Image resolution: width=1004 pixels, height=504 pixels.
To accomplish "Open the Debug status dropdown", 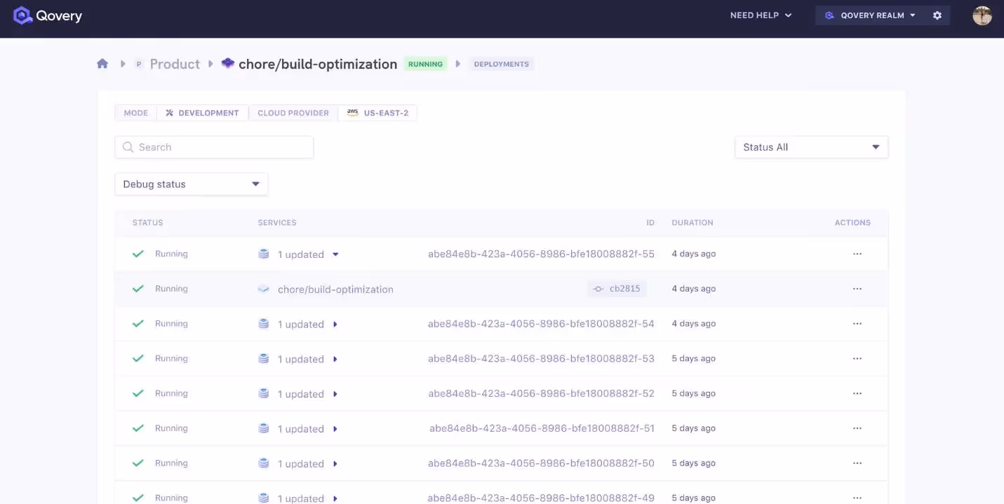I will click(x=191, y=184).
